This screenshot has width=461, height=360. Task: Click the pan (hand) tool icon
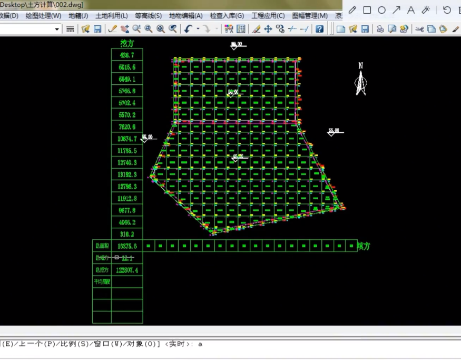[124, 29]
